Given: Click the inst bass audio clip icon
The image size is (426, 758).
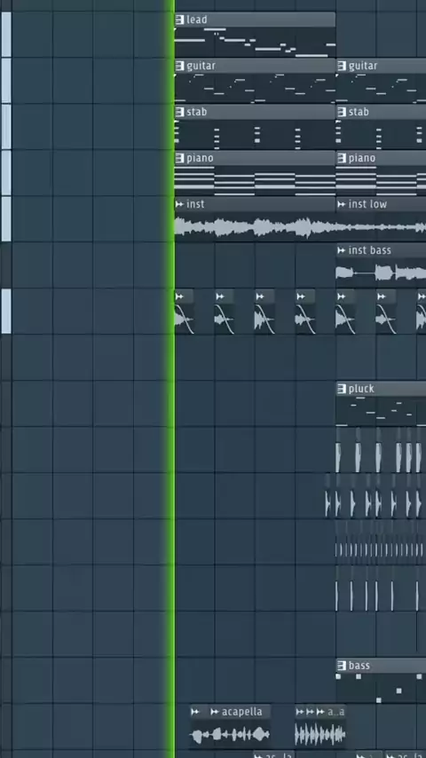Looking at the screenshot, I should [x=342, y=250].
